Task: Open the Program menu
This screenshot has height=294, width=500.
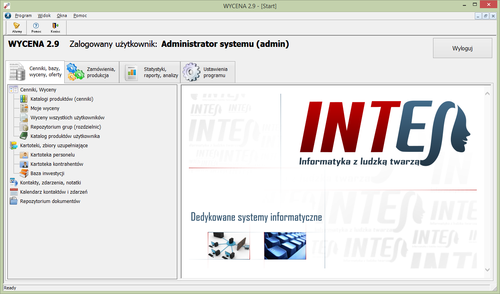Action: (x=23, y=16)
